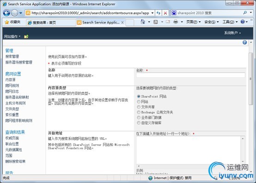Open the 服务器名称映射 sidebar link
The height and width of the screenshot is (183, 256).
tap(17, 98)
